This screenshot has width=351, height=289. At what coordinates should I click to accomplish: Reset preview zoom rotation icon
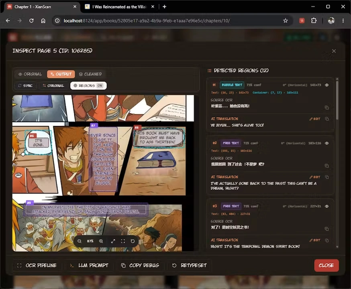[x=133, y=241]
